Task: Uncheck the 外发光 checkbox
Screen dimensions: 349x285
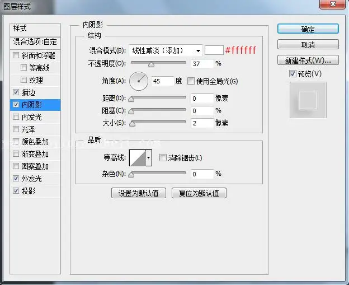Action: [16, 178]
